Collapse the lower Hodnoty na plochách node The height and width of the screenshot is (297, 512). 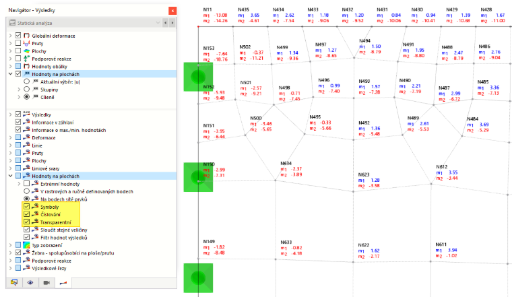click(x=11, y=176)
